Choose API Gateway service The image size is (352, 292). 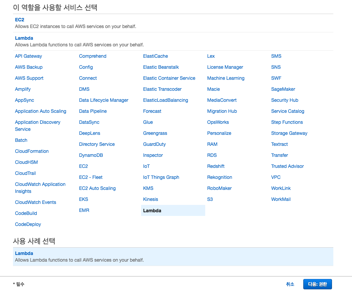click(28, 56)
